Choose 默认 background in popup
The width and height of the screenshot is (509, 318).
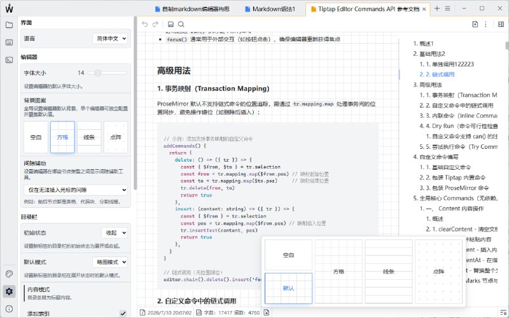click(x=289, y=288)
